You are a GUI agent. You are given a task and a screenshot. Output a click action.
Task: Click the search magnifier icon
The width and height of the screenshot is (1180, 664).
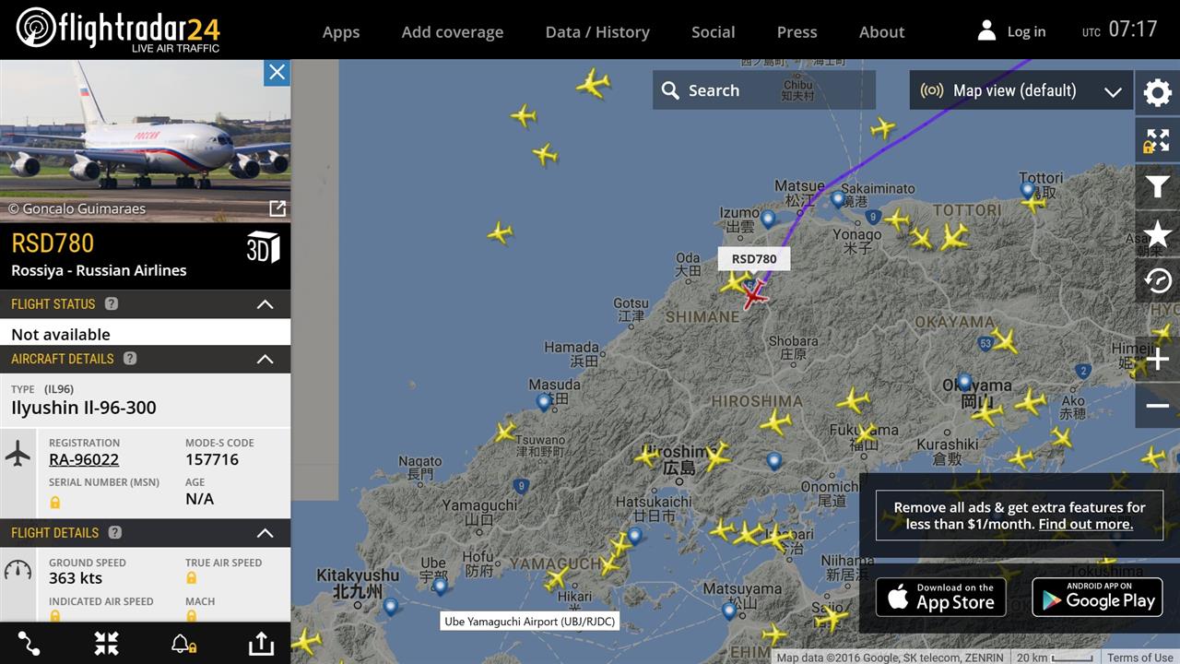pyautogui.click(x=670, y=90)
